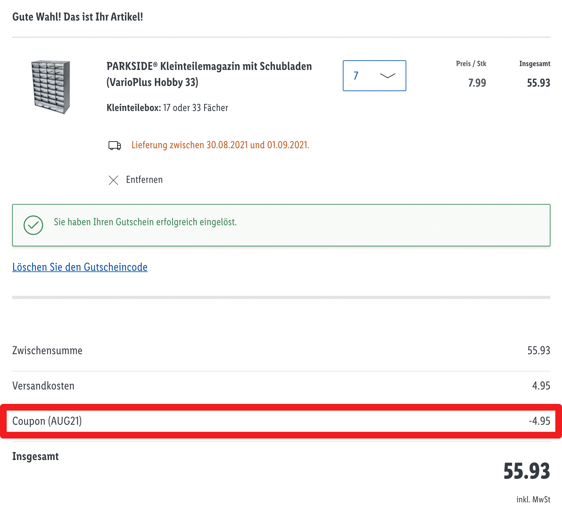Click the Preis / Stk column header

pyautogui.click(x=471, y=64)
